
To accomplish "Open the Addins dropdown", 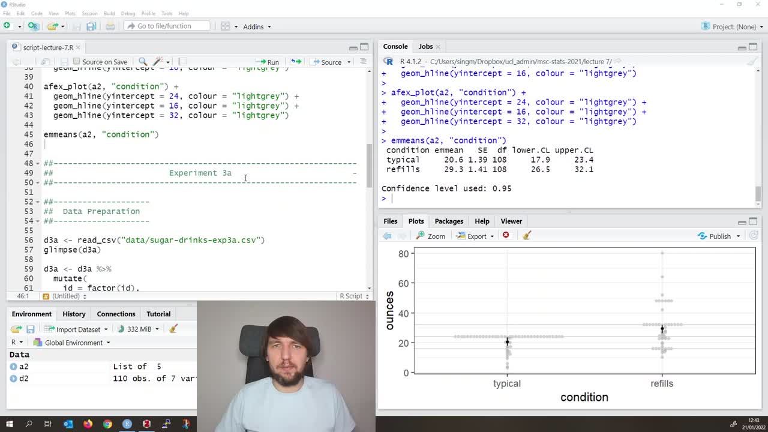I will point(257,26).
